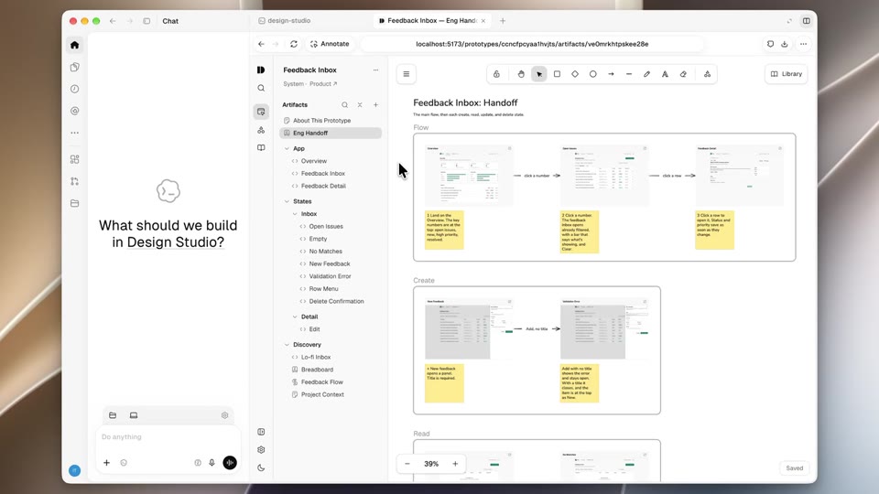Open the mentions at-sign icon in sidebar

click(x=74, y=111)
